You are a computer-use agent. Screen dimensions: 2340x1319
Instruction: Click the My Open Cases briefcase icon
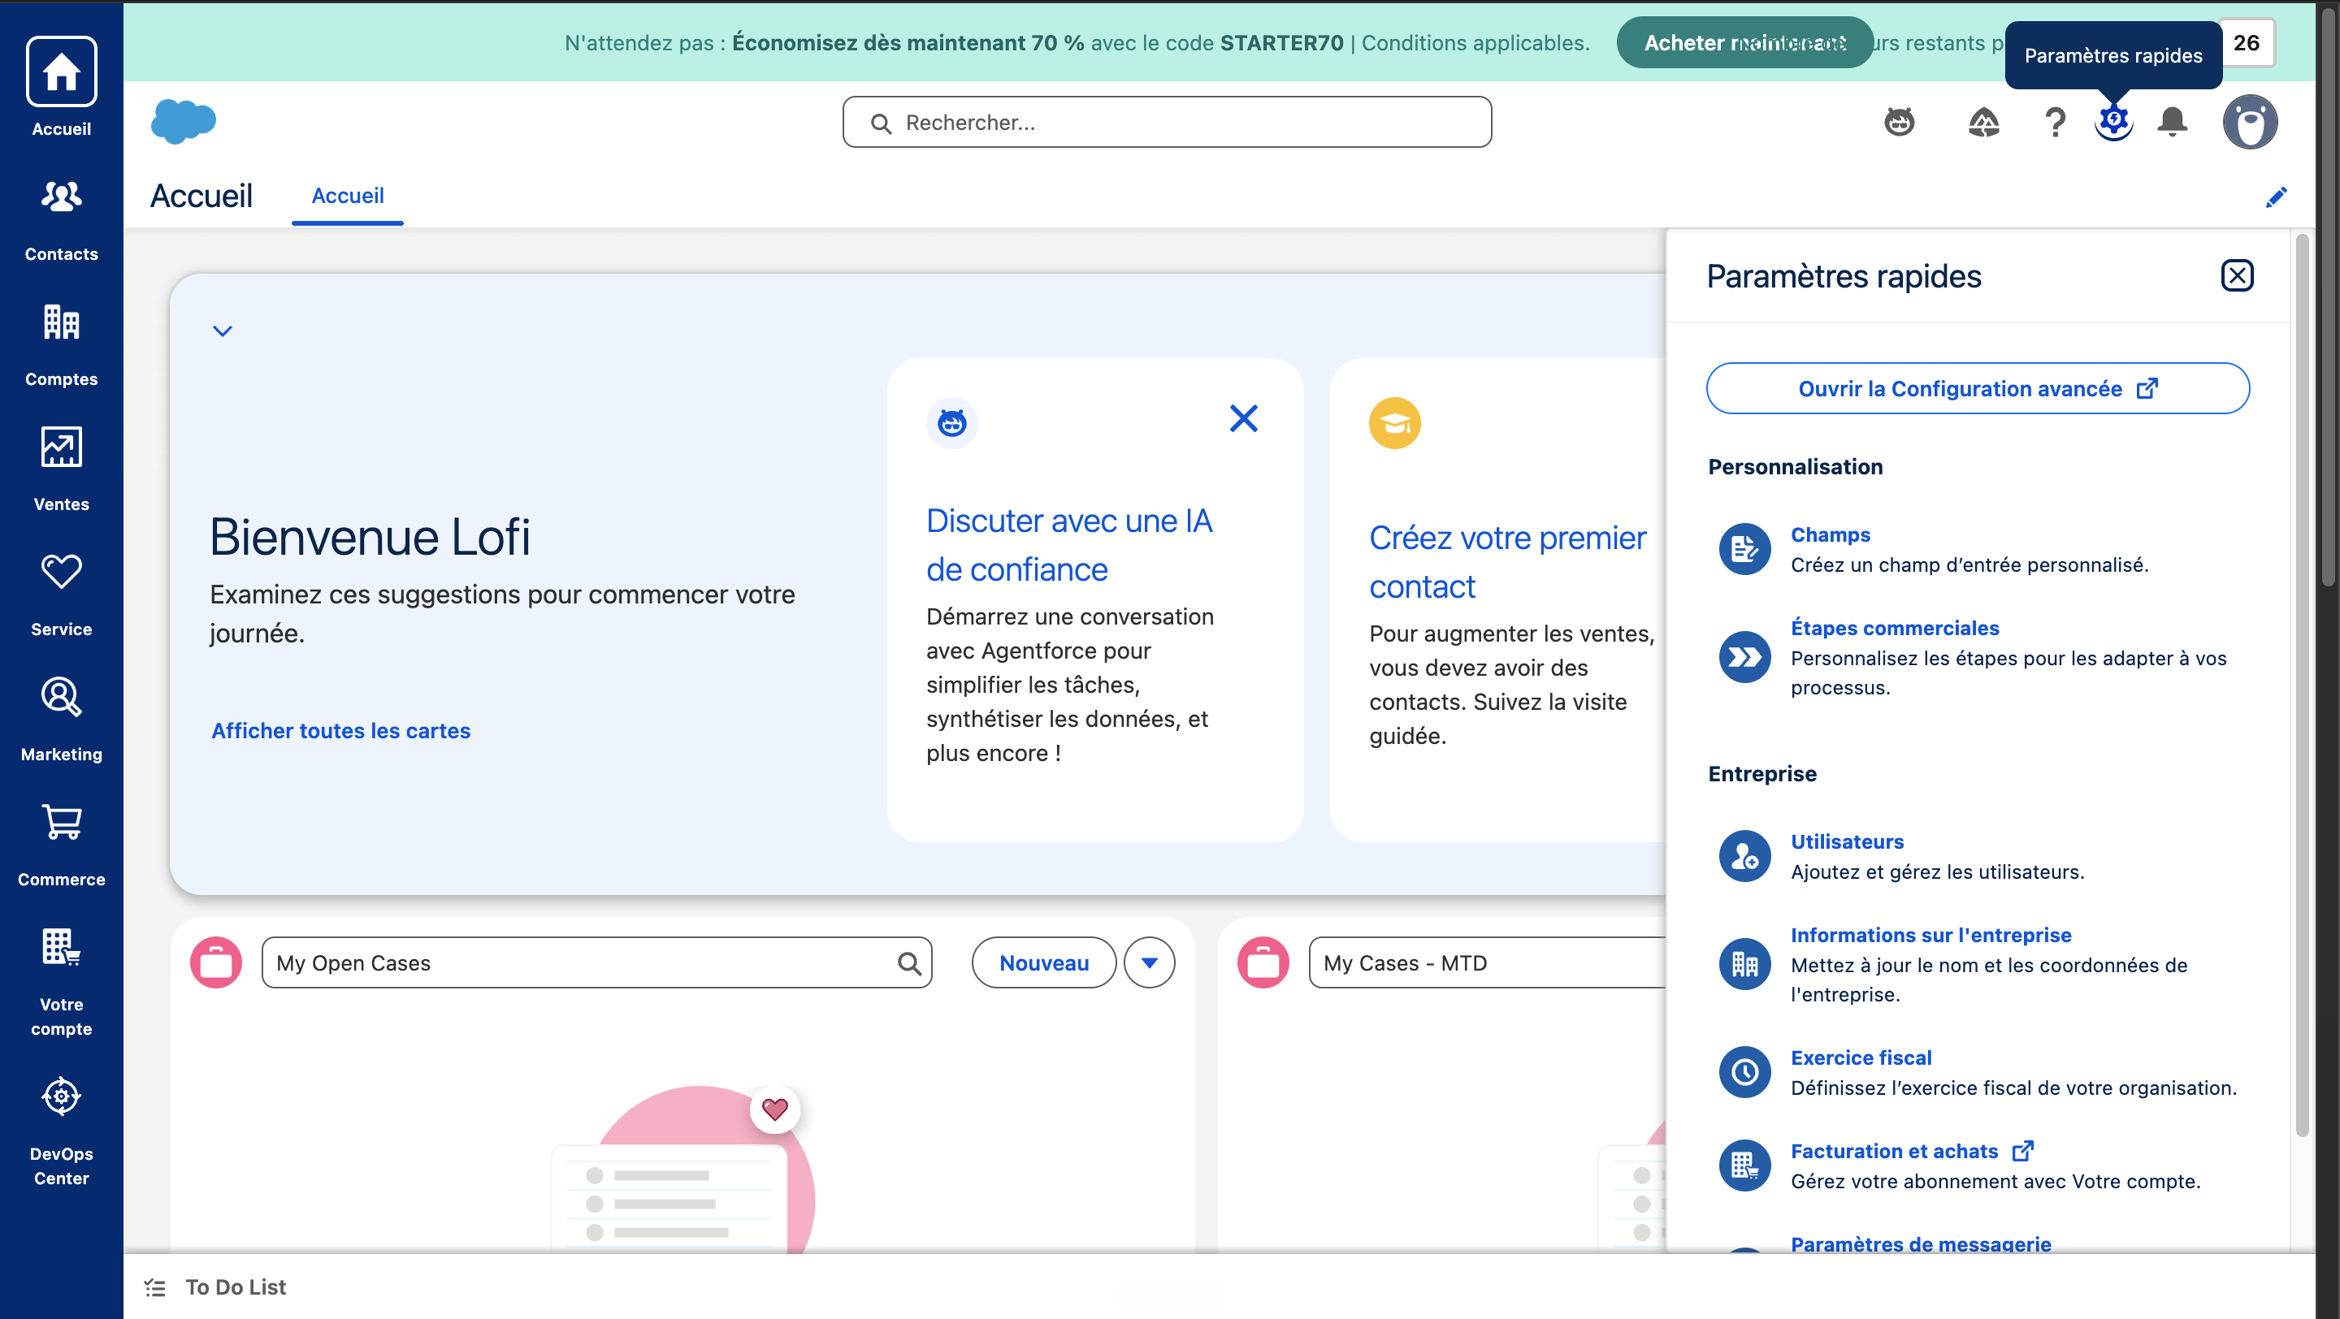tap(215, 962)
